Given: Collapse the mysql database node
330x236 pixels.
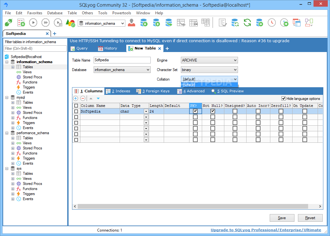Looking at the screenshot, I should point(7,98).
